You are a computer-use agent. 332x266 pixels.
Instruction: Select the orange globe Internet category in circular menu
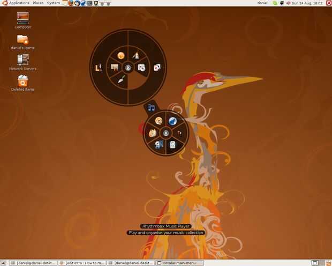(x=121, y=56)
